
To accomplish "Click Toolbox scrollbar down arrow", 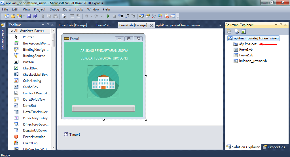I will (53, 148).
